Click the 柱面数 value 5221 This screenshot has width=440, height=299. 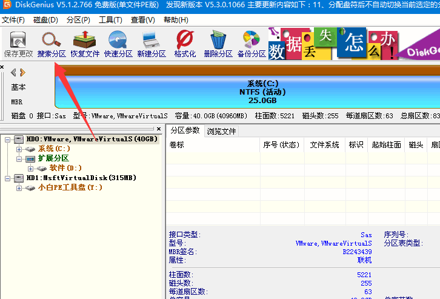coord(364,275)
